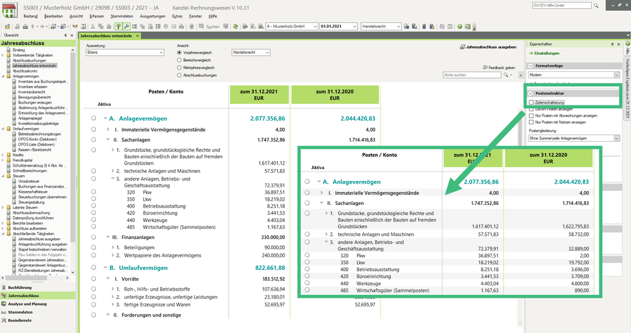The height and width of the screenshot is (333, 631).
Task: Click the Feedback geben speech bubble icon
Action: (x=485, y=67)
